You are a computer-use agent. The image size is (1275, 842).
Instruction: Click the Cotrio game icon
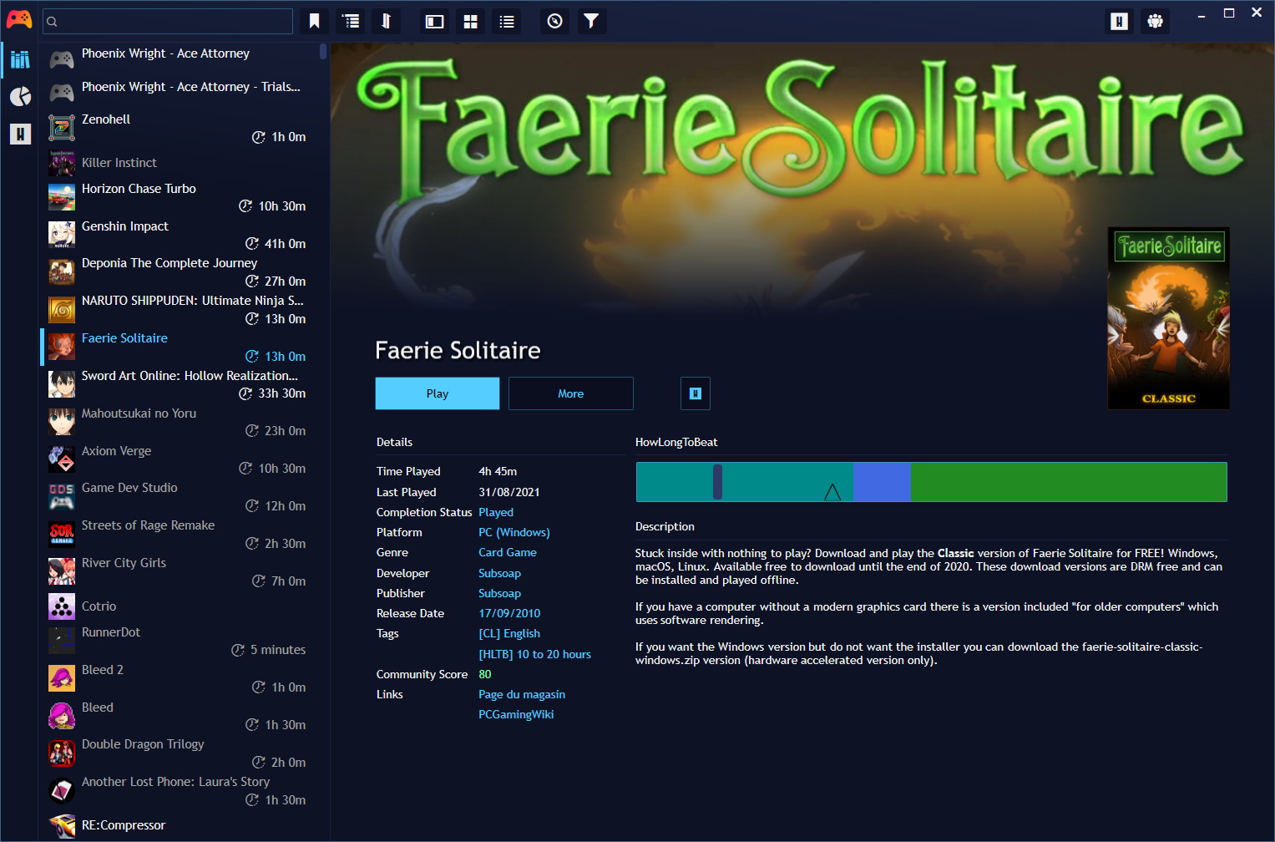pos(62,606)
